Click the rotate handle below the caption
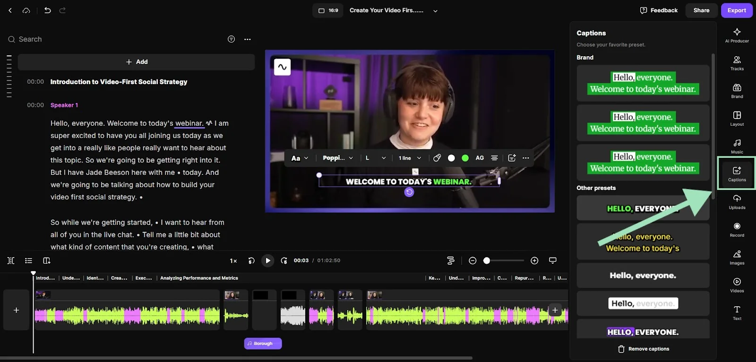Image resolution: width=756 pixels, height=362 pixels. 409,192
